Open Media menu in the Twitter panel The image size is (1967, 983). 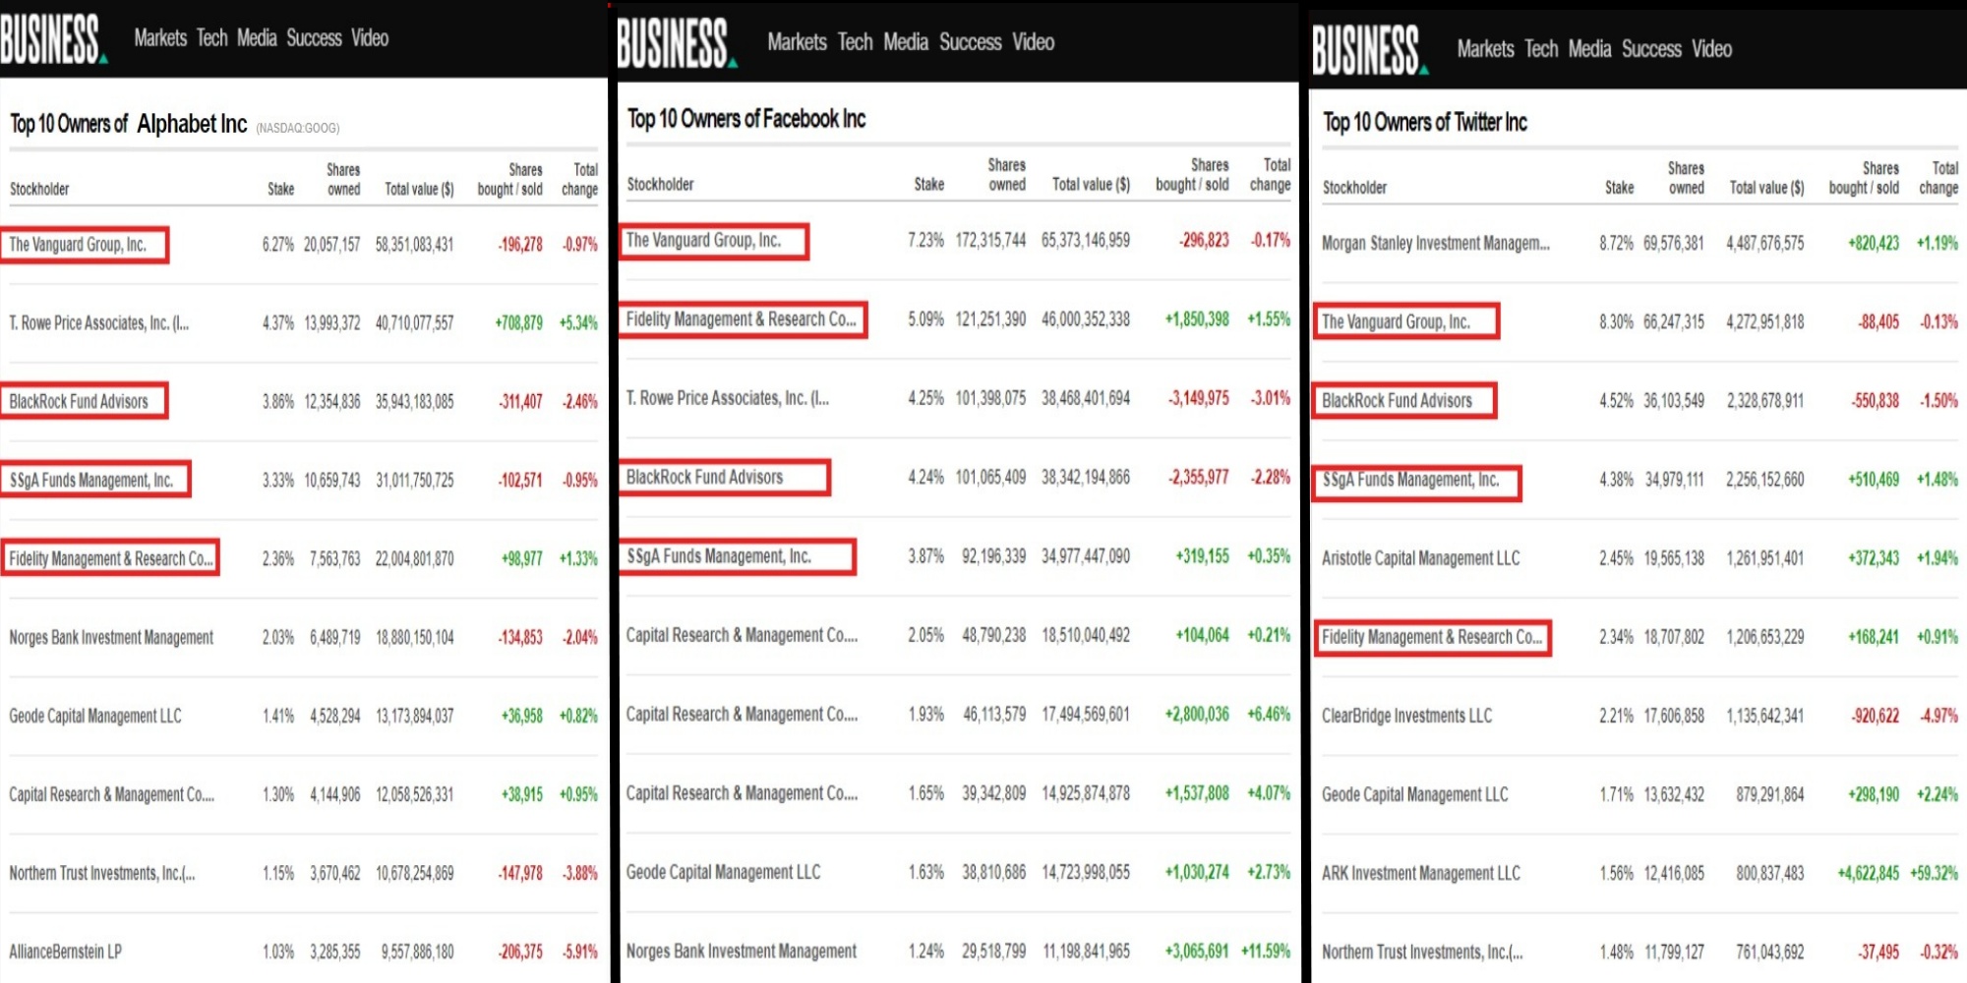click(x=1589, y=49)
